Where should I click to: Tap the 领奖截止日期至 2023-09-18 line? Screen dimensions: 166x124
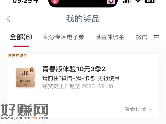pyautogui.click(x=78, y=86)
